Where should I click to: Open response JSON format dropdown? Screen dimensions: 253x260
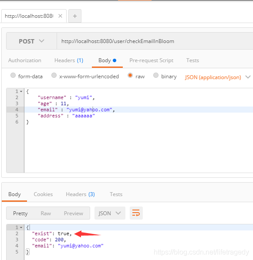pos(110,213)
